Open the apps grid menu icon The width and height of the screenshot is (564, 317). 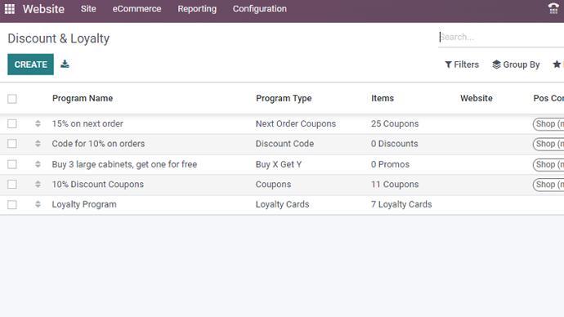[10, 9]
